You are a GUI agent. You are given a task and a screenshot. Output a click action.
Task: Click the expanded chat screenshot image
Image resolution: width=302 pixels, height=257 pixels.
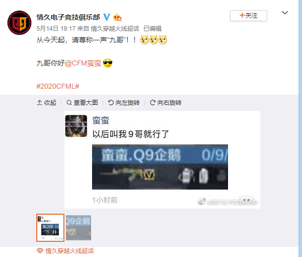tap(162, 160)
